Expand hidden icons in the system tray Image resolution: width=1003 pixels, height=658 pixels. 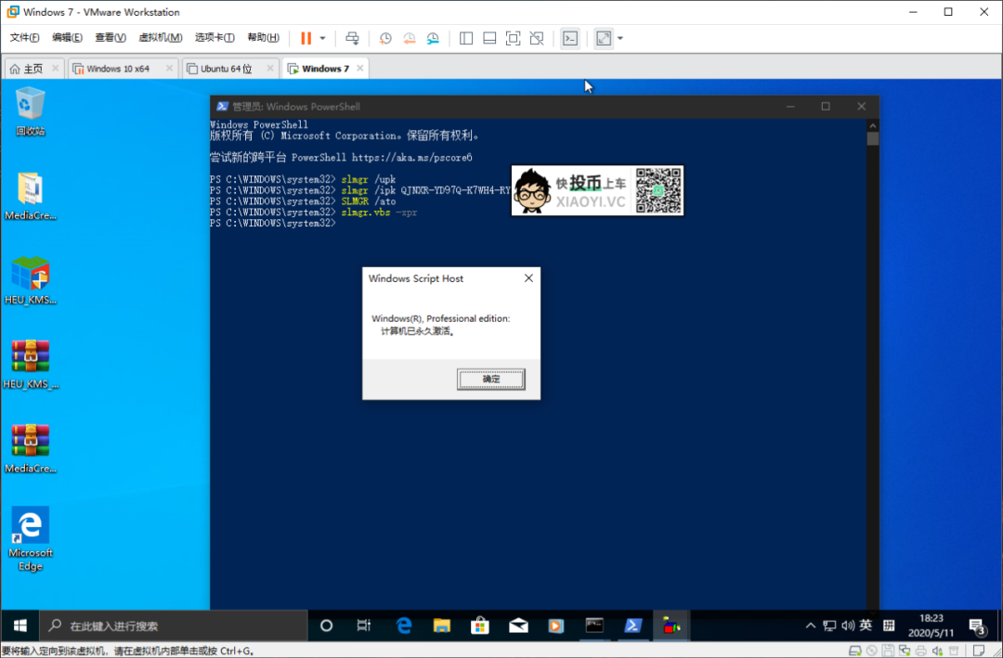[x=811, y=626]
